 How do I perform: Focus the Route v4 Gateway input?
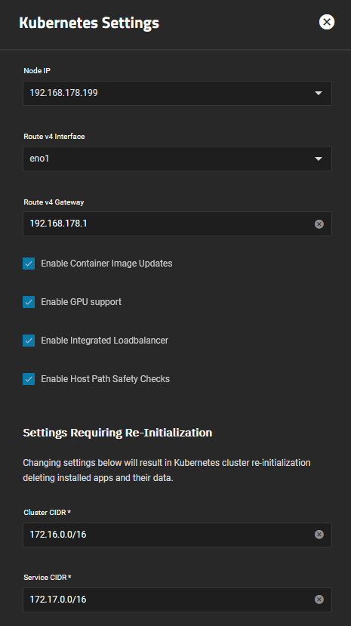(171, 224)
